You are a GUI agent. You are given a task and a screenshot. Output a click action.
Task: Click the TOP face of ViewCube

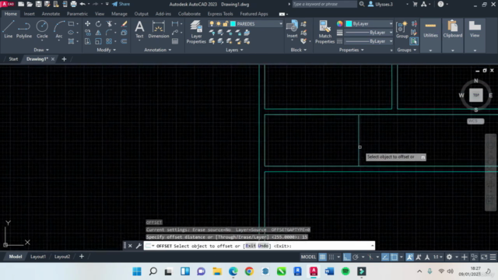(475, 95)
